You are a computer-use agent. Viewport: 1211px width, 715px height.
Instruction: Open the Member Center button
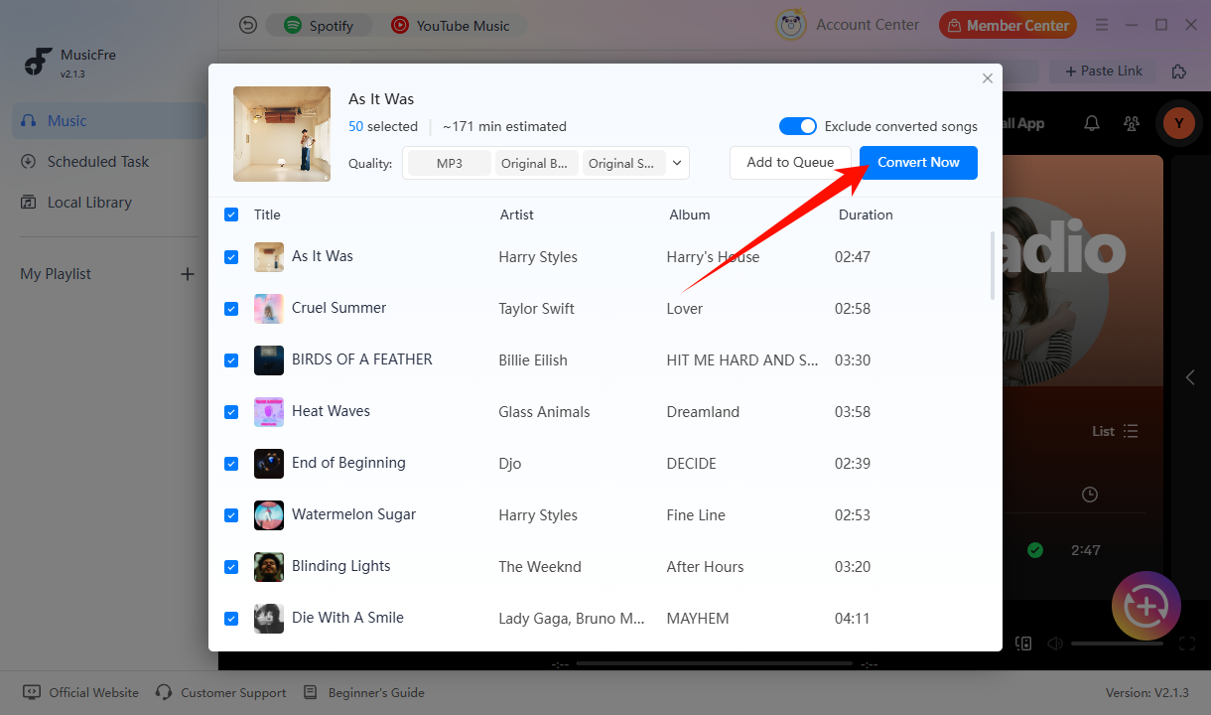pos(1009,26)
